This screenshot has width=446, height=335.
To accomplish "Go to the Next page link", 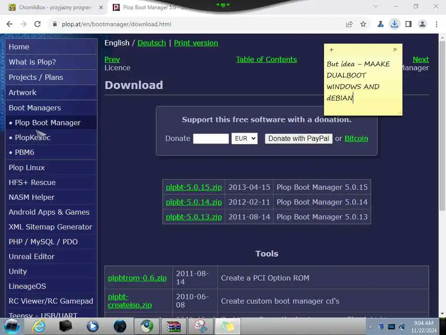I will click(421, 59).
